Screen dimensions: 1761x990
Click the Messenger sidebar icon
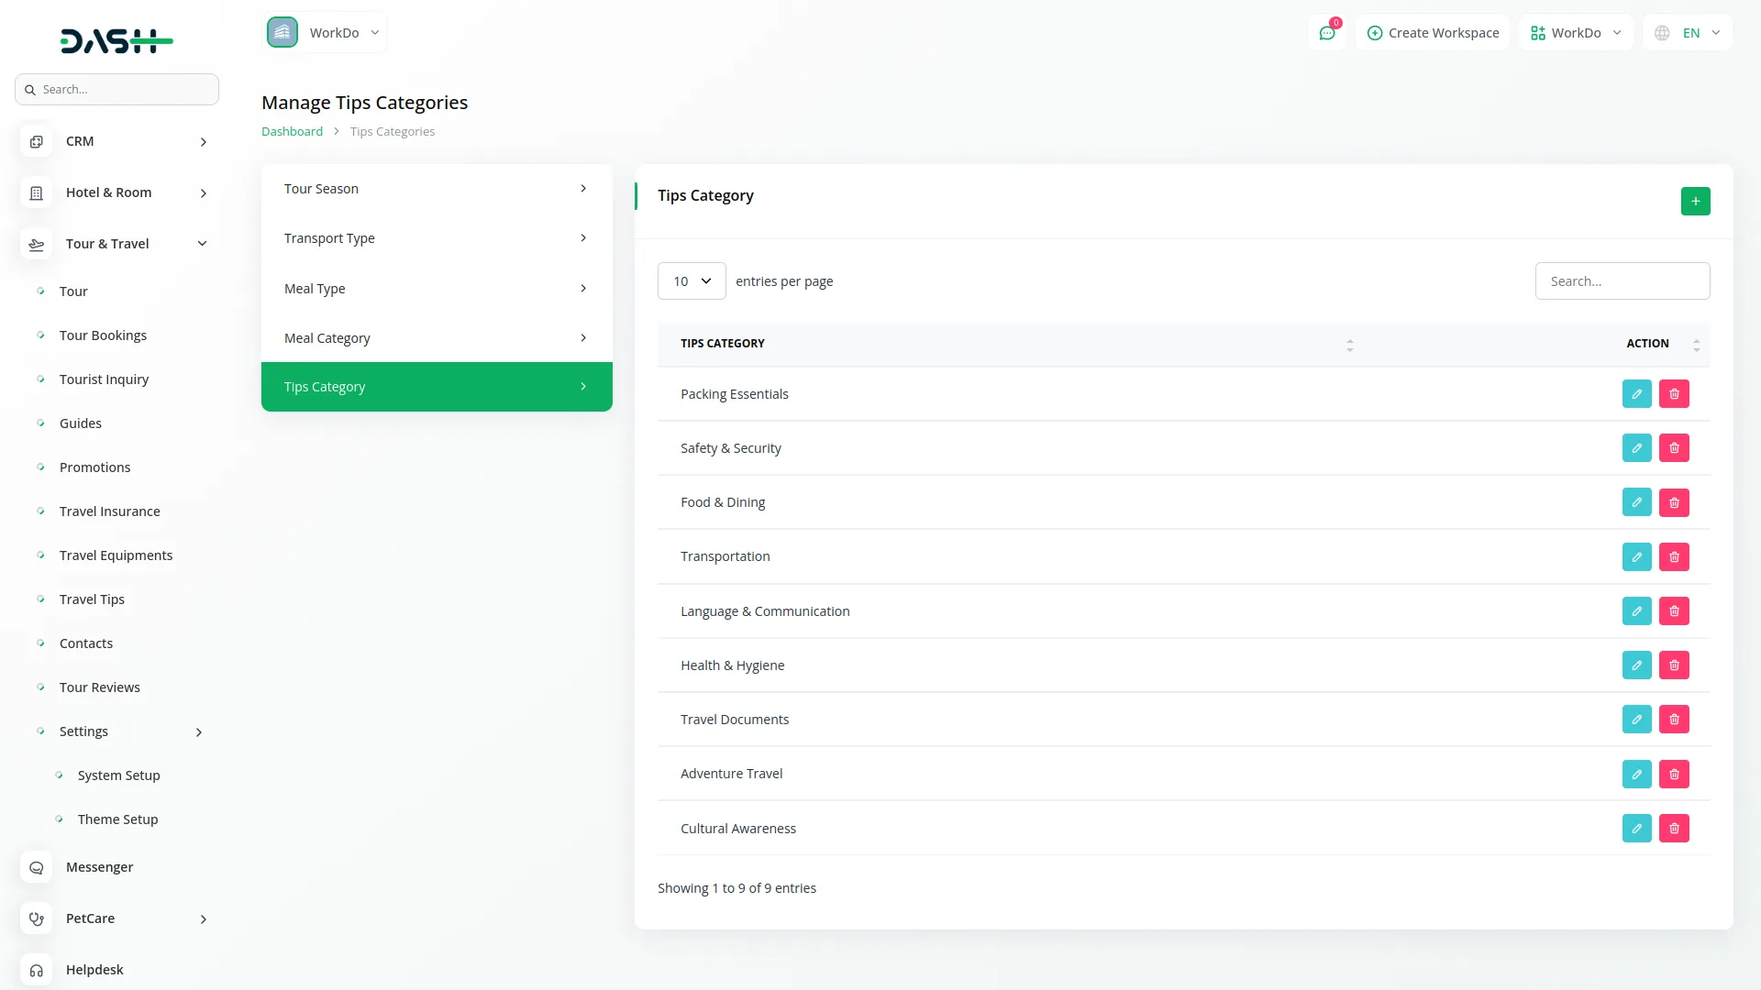point(37,867)
